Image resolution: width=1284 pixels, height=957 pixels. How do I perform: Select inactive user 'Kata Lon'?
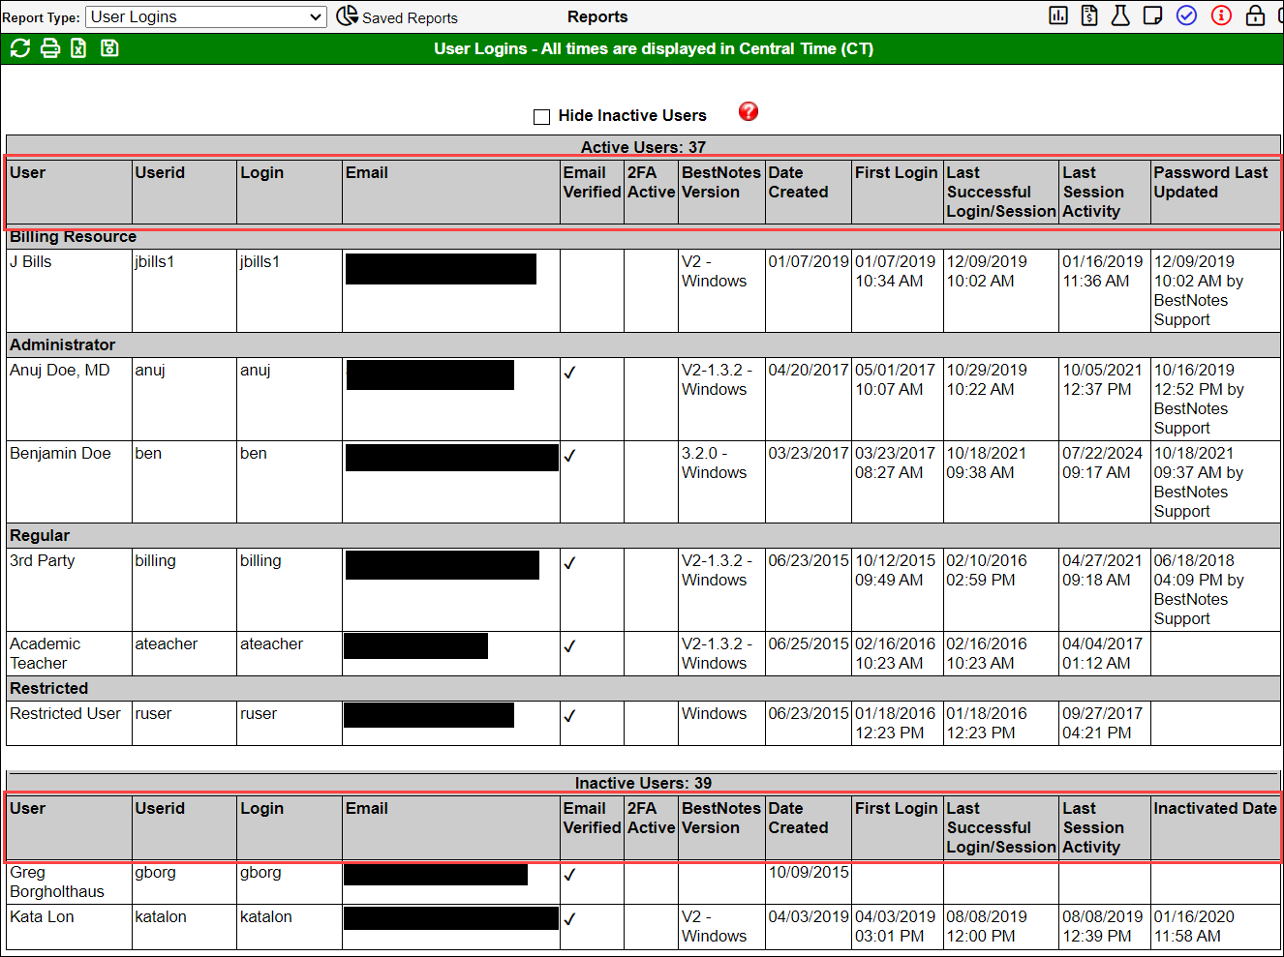coord(69,927)
